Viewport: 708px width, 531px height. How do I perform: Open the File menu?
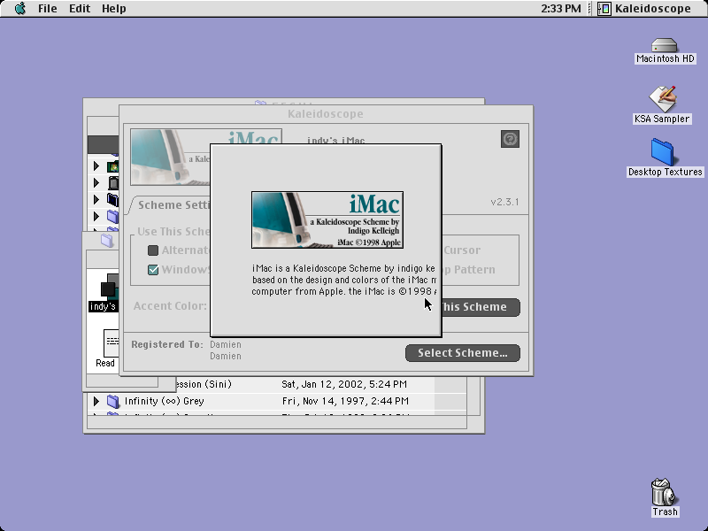(x=48, y=8)
